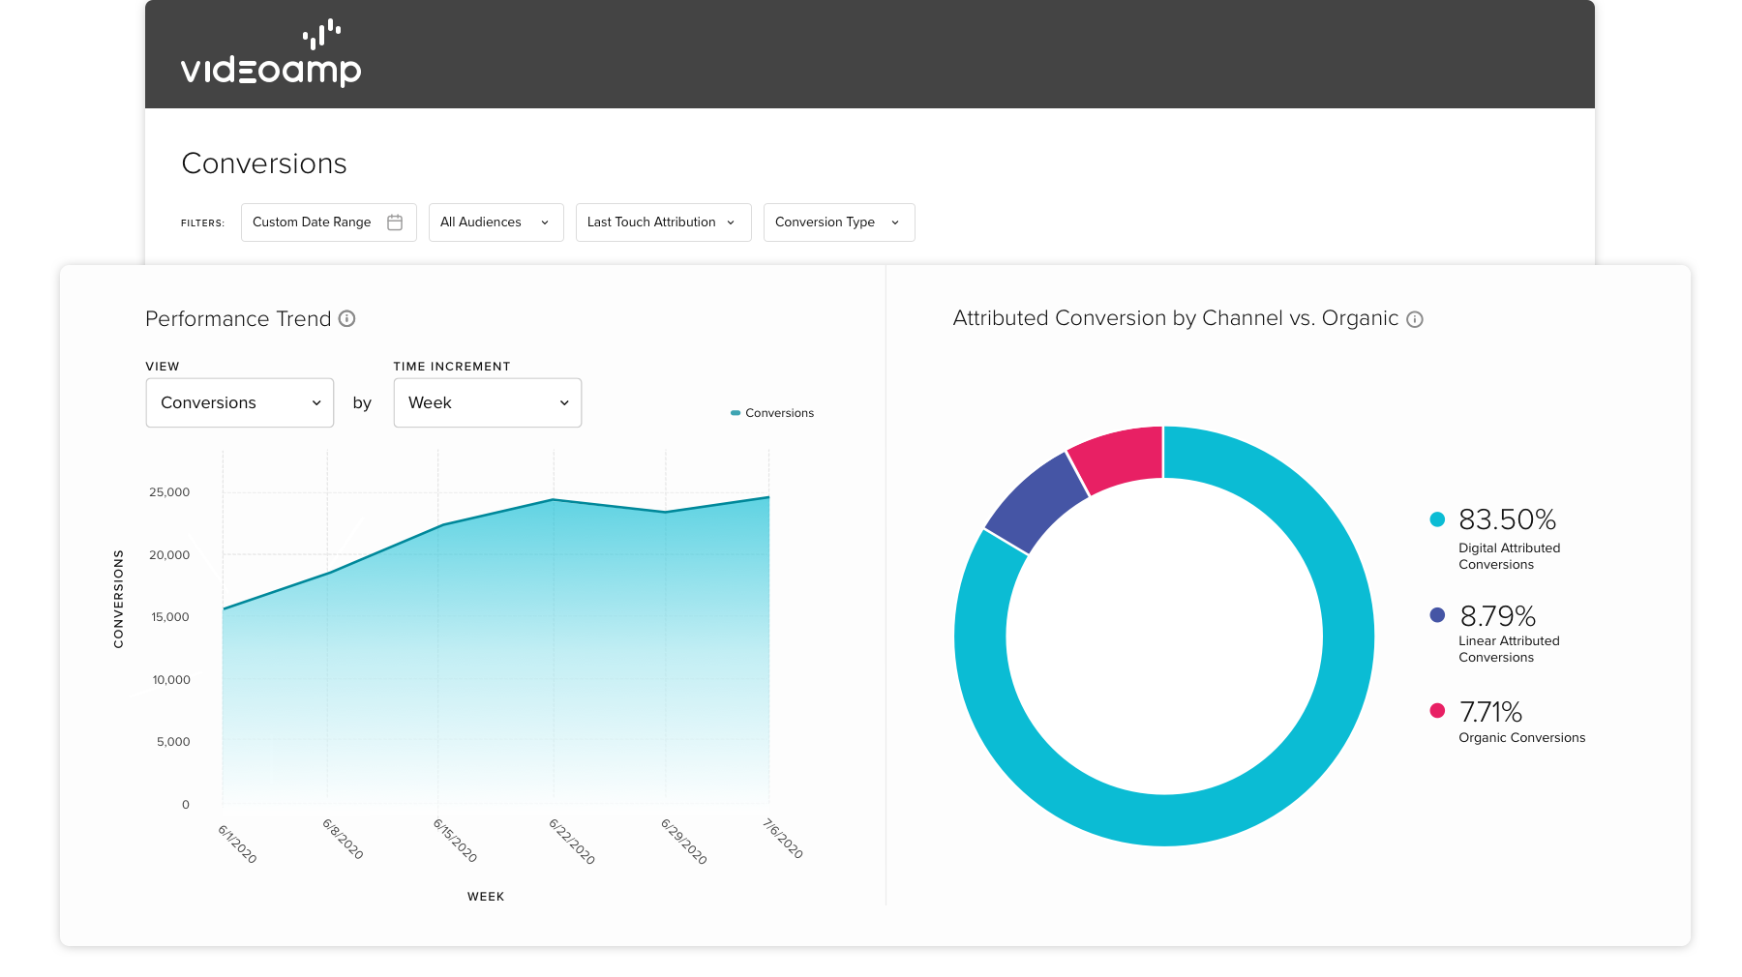Click the Custom Date Range filter

pos(329,222)
